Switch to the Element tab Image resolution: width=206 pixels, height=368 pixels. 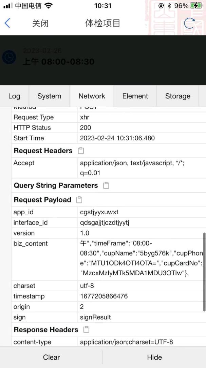[135, 96]
